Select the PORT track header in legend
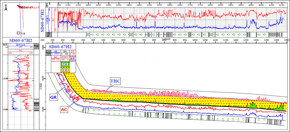This screenshot has width=290, height=132. tap(65, 58)
